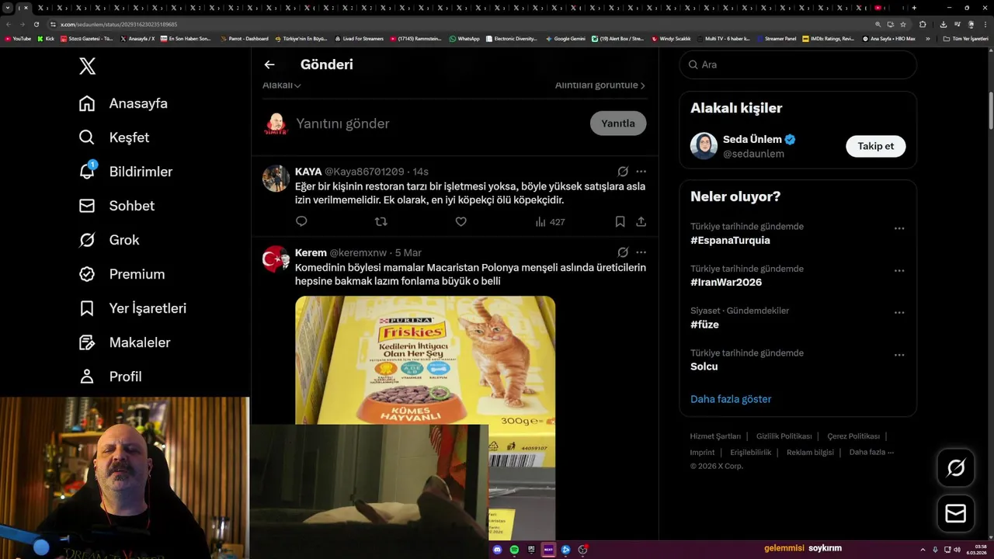Open #IranWar2026 trend
The height and width of the screenshot is (559, 994).
[x=726, y=283]
